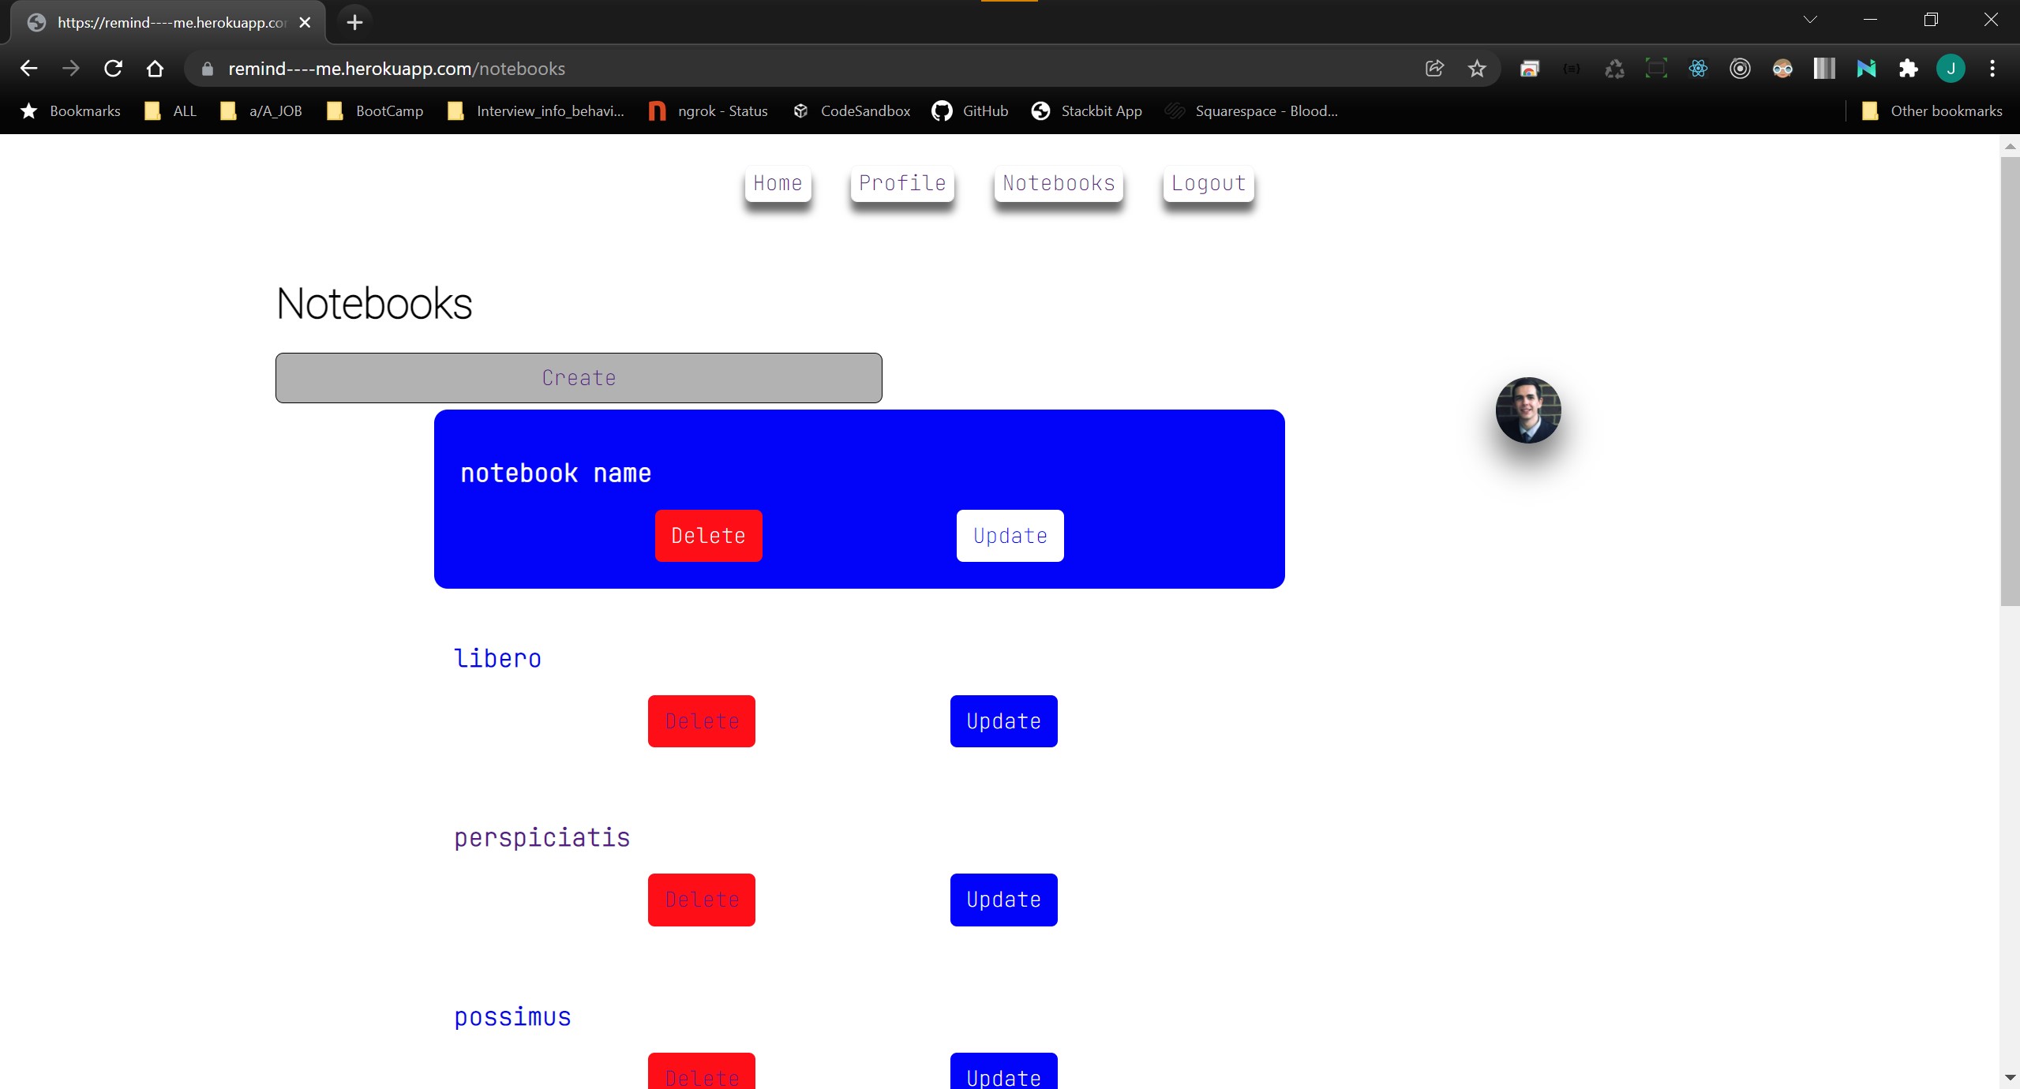This screenshot has width=2020, height=1089.
Task: Open the Interview_info_behavi... bookmarks folder
Action: pyautogui.click(x=536, y=111)
